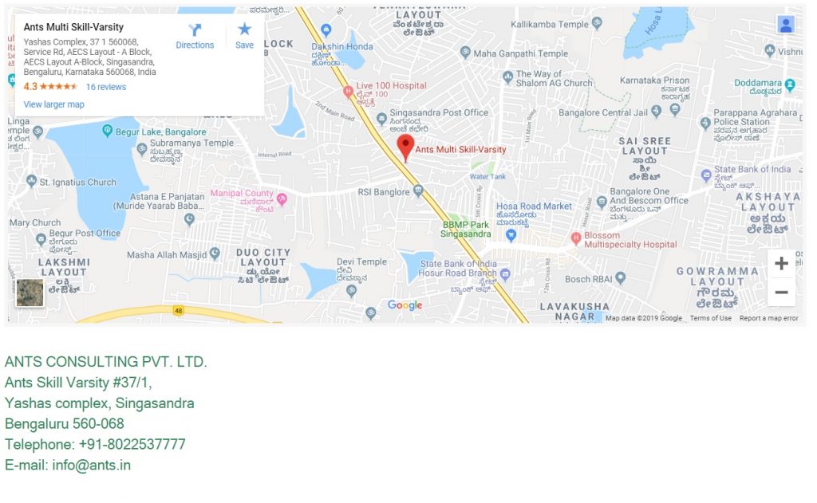
Task: Open the 16 reviews link
Action: [106, 87]
